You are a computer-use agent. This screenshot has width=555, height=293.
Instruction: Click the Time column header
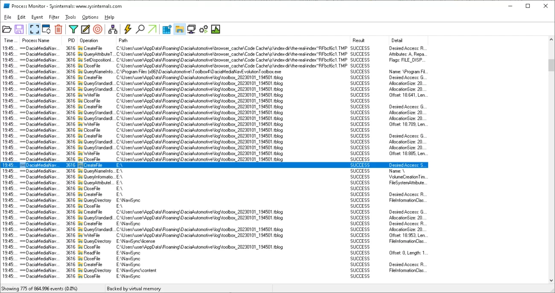click(x=10, y=41)
